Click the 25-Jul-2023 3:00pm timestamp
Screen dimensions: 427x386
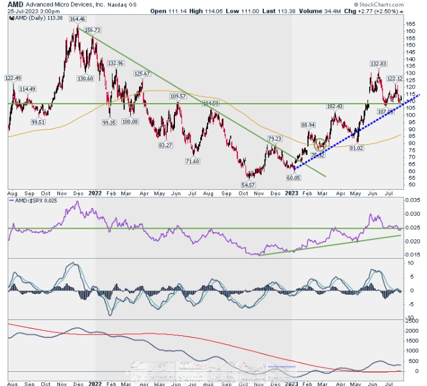[x=34, y=11]
